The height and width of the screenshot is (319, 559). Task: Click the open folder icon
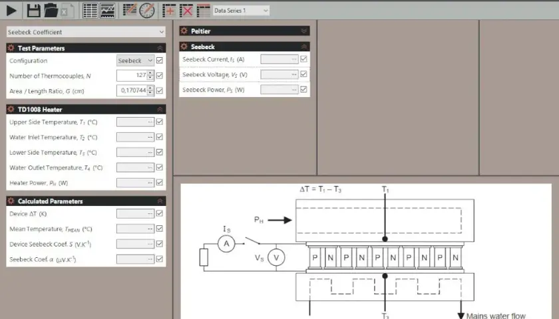point(51,11)
